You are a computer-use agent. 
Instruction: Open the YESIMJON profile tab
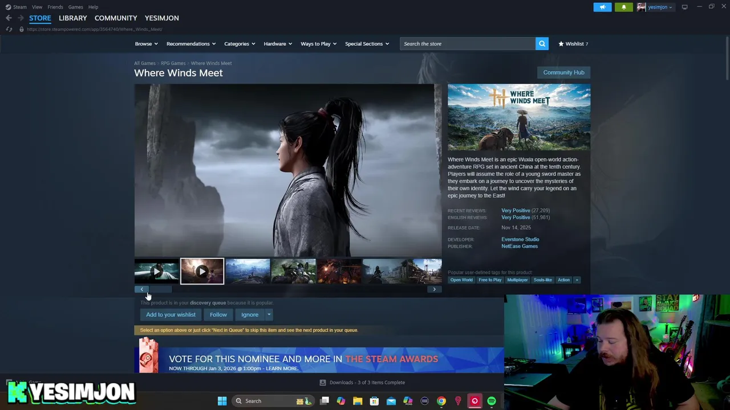[162, 18]
